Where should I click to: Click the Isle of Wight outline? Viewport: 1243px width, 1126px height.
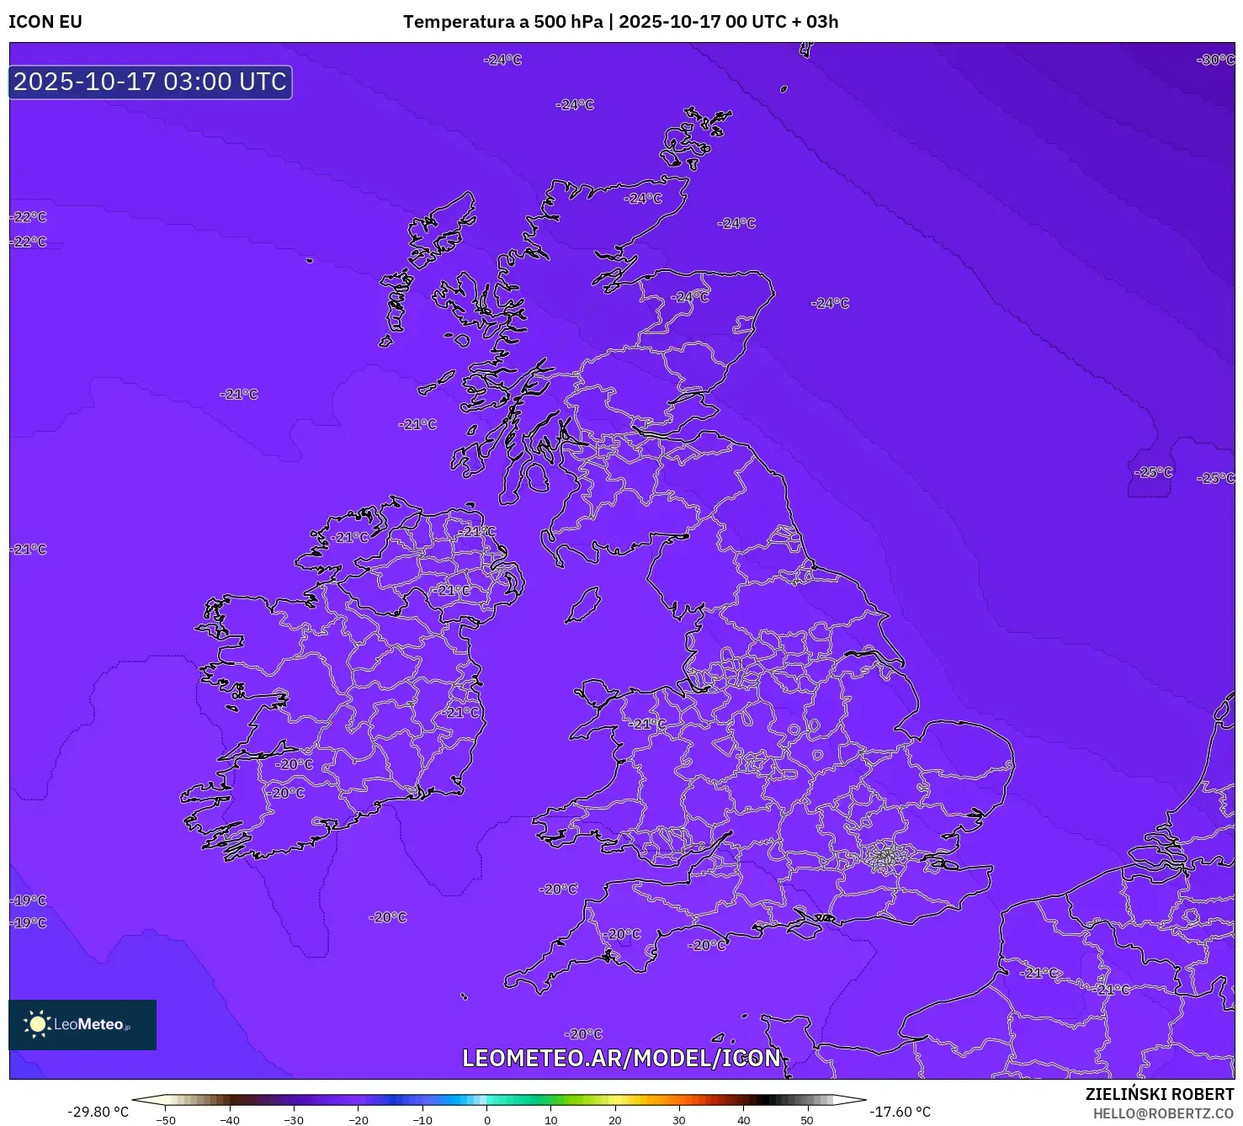point(803,926)
